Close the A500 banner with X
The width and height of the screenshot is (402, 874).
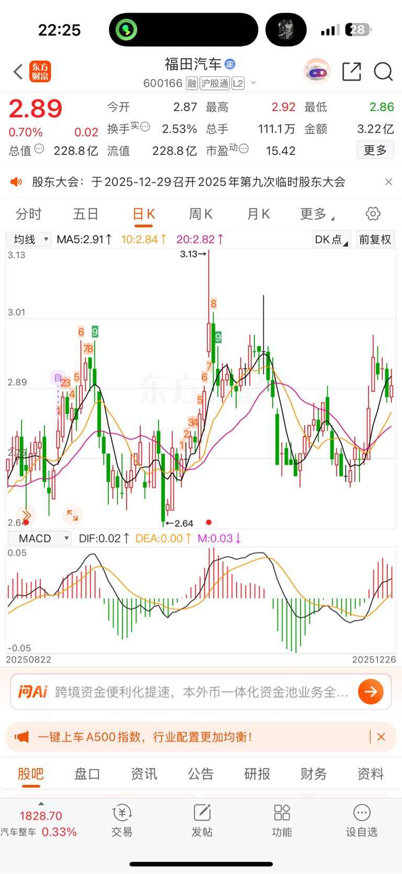[x=381, y=737]
